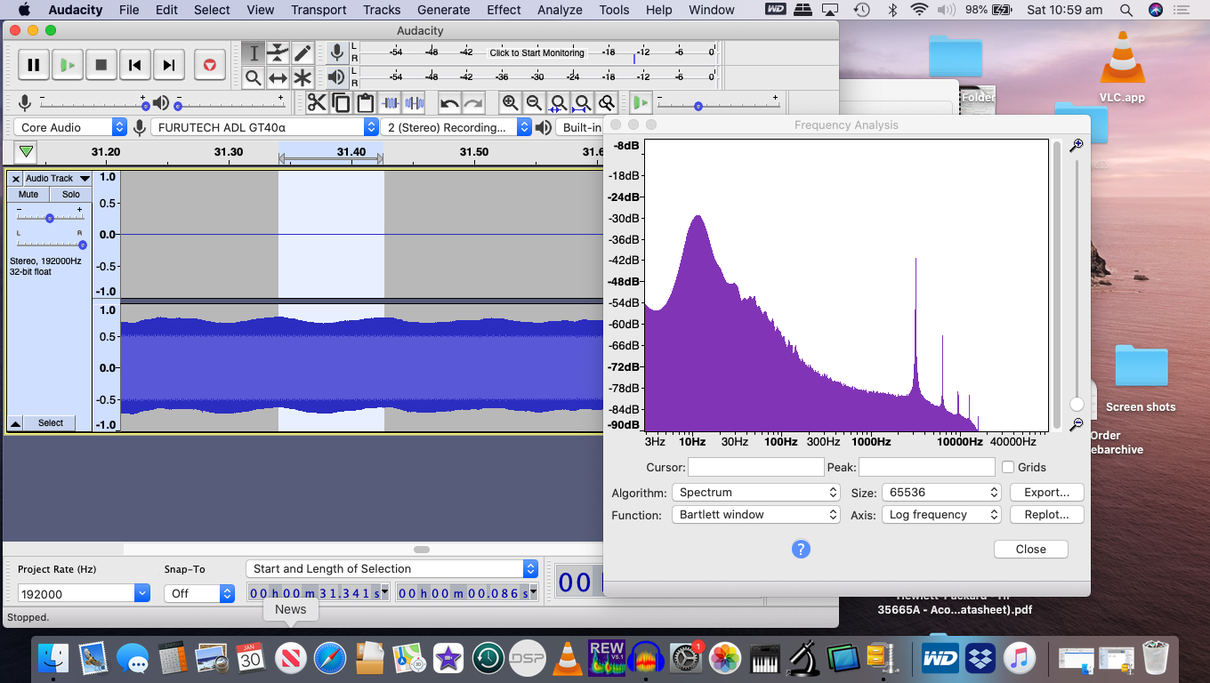Click the Play-at-Speed green icon

coord(641,103)
